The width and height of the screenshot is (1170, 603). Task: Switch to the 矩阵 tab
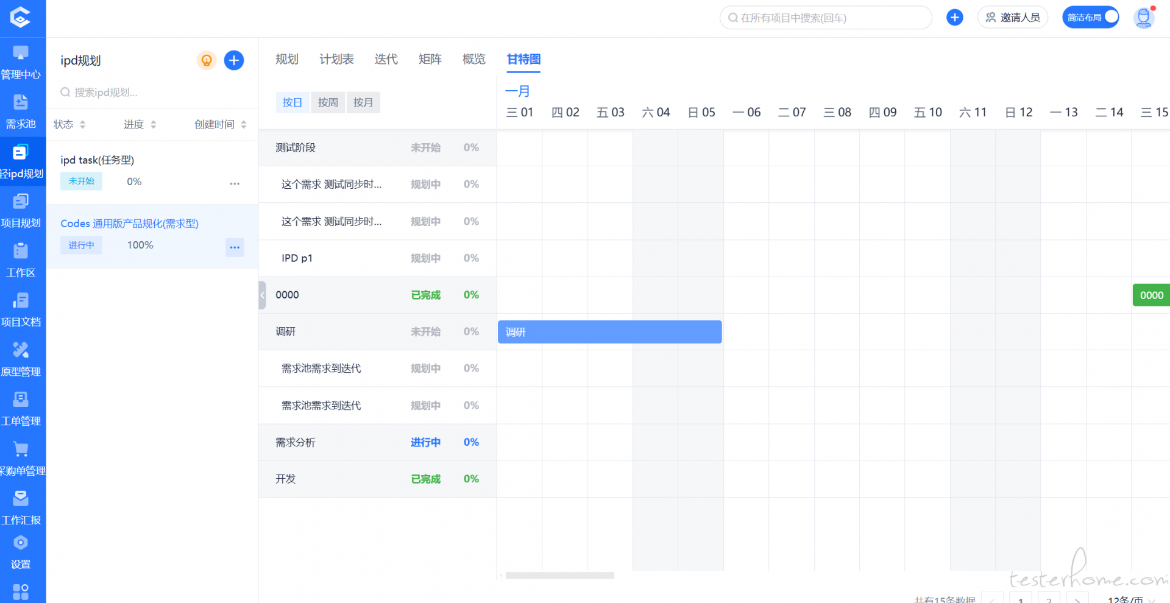click(x=430, y=59)
